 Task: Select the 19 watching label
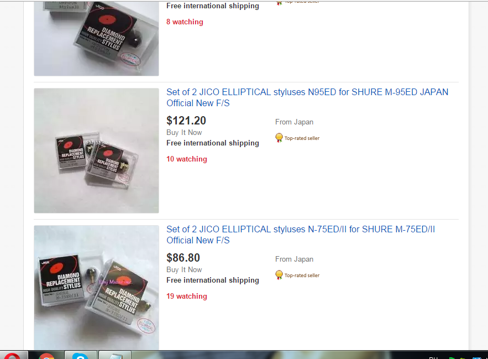click(x=186, y=296)
